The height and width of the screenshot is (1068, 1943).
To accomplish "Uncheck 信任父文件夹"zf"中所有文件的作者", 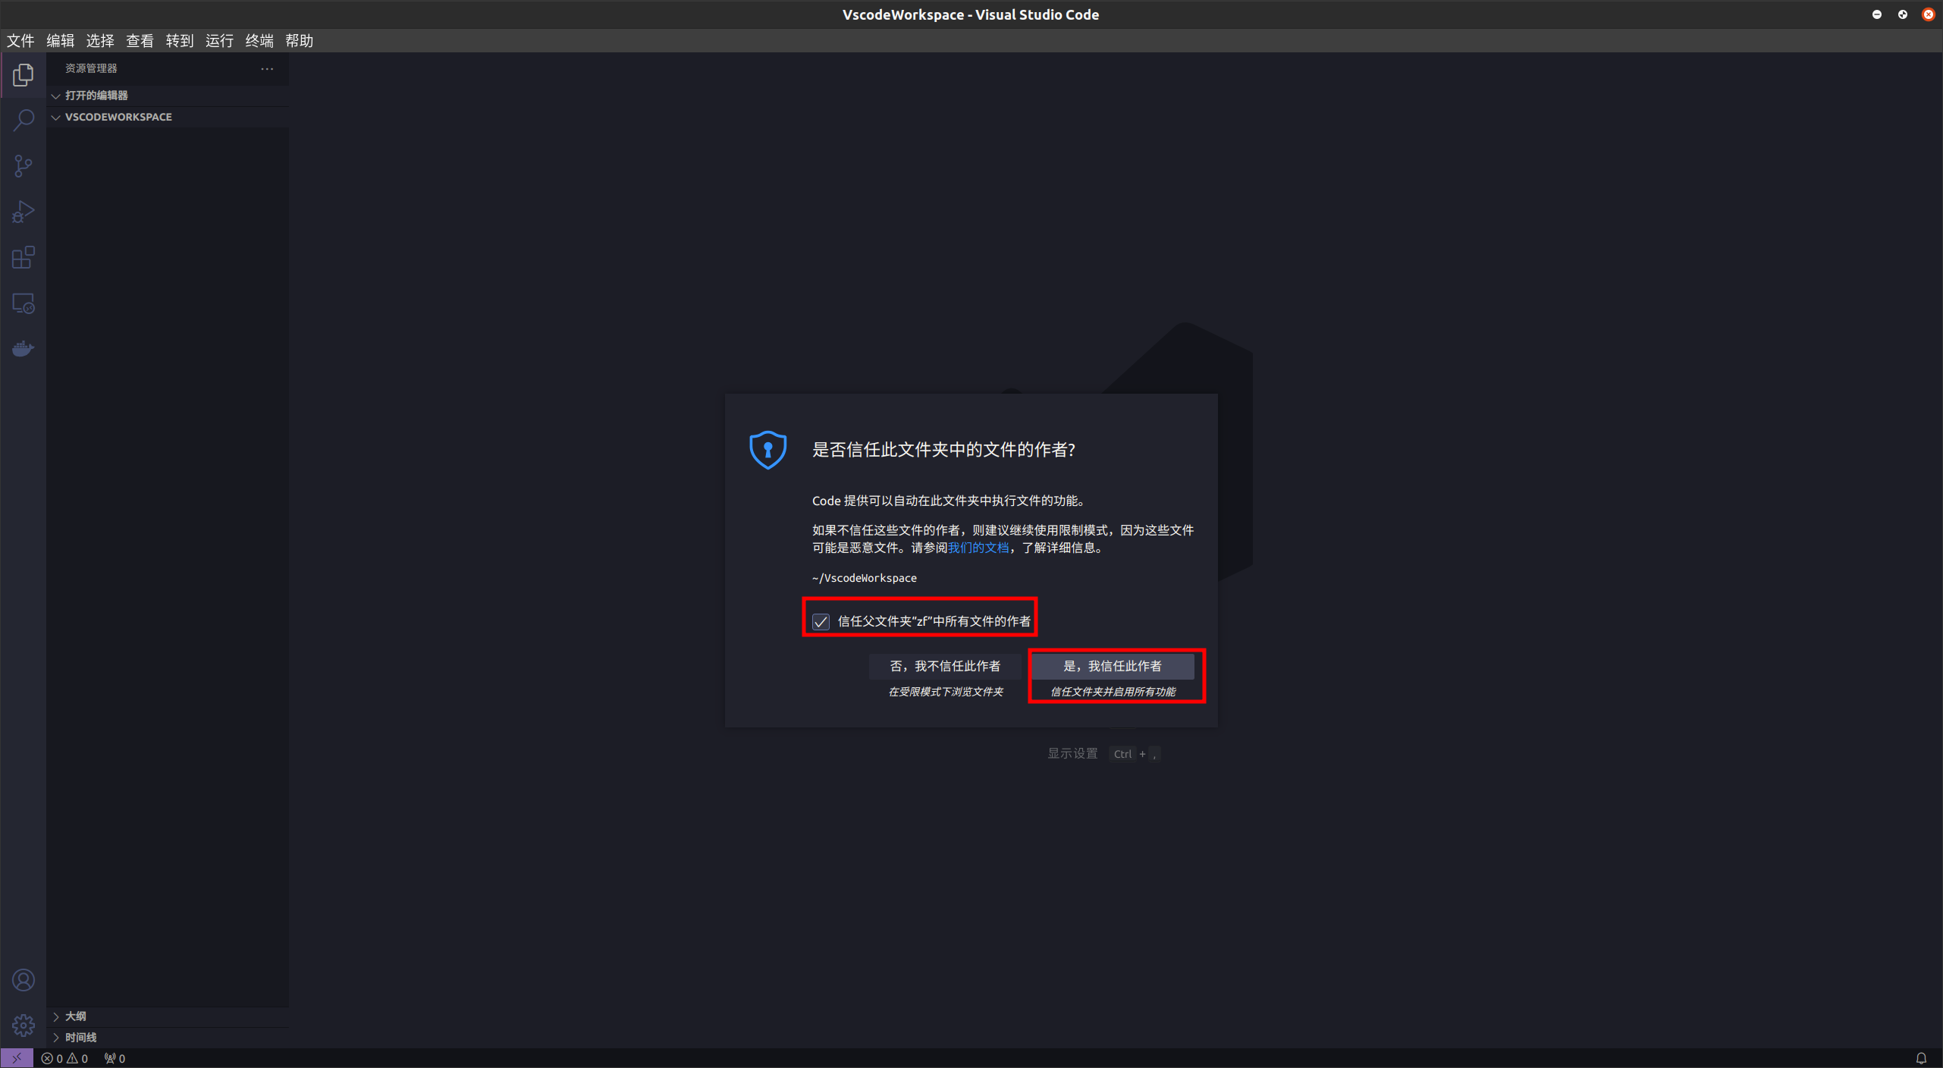I will click(821, 621).
